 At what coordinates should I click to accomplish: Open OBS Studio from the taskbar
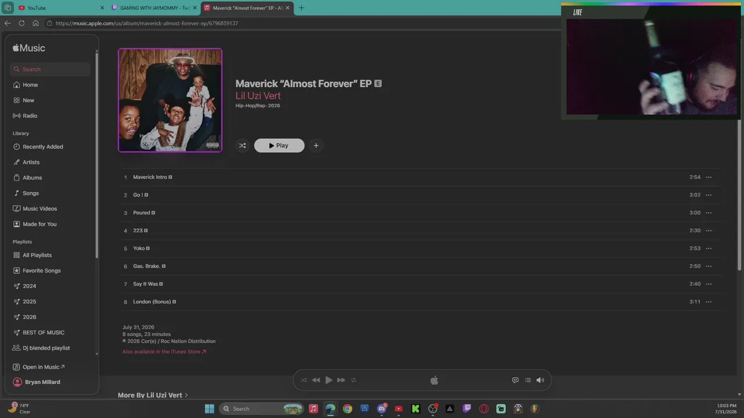click(432, 409)
